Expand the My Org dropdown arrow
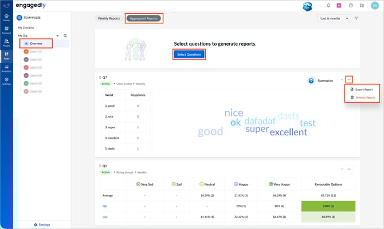 [x=57, y=35]
